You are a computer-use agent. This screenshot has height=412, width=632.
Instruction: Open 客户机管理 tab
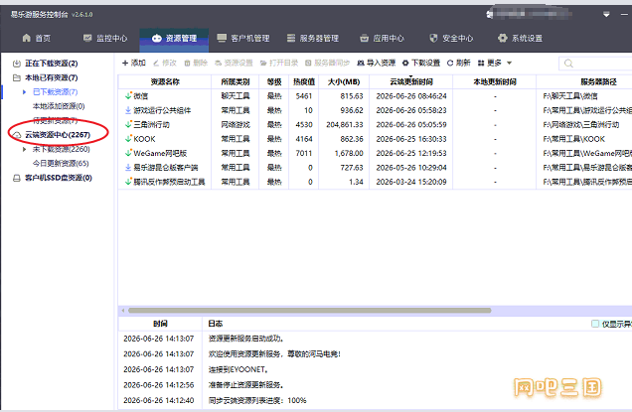243,39
